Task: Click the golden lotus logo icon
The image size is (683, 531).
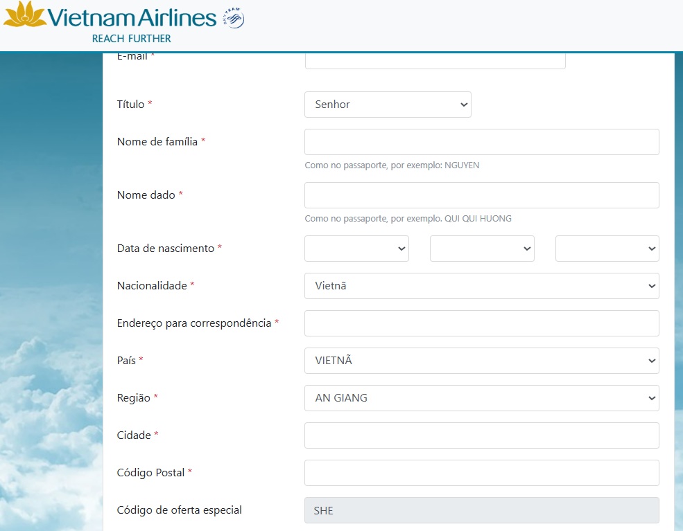Action: click(25, 15)
